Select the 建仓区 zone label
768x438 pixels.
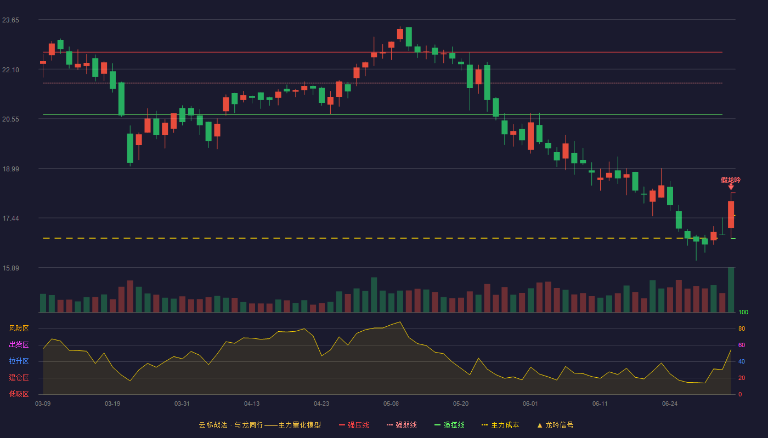19,378
